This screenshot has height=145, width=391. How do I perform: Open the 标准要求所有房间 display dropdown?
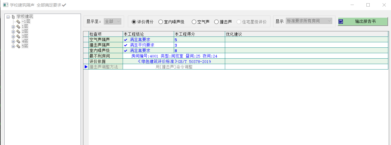pos(309,21)
